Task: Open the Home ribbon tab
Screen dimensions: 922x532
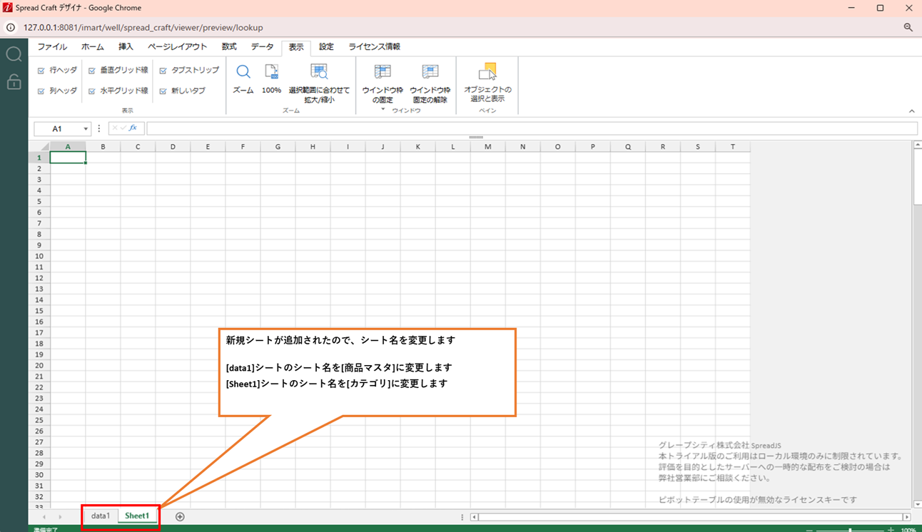Action: (x=92, y=47)
